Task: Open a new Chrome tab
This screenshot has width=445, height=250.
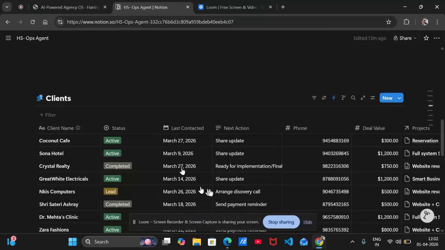Action: click(283, 7)
